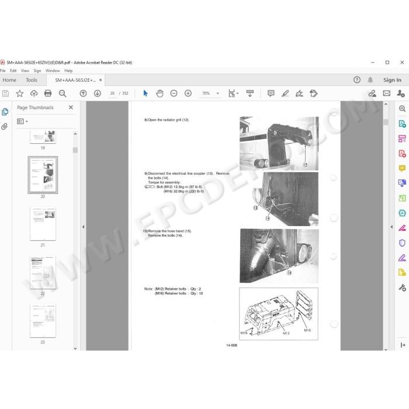409x409 pixels.
Task: Click the Sign In button
Action: coord(392,80)
